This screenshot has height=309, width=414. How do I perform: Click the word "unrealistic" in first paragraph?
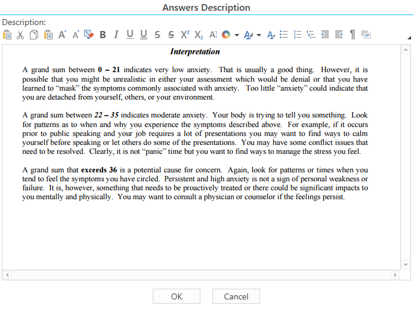tap(129, 79)
